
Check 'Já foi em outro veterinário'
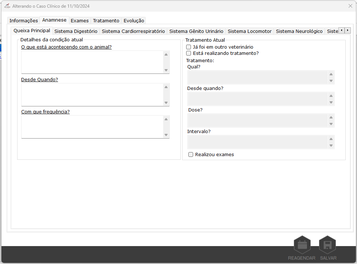tap(188, 47)
